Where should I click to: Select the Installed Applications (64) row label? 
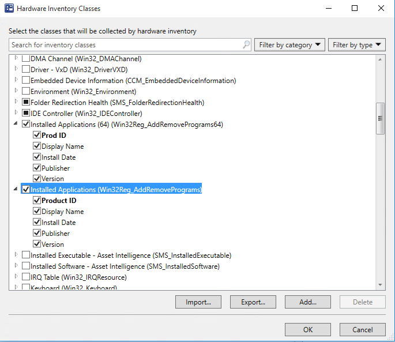(x=127, y=125)
